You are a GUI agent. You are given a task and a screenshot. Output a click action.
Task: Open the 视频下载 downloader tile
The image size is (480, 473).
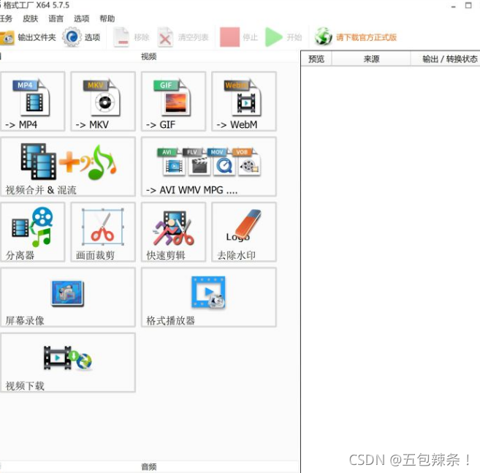tap(68, 363)
